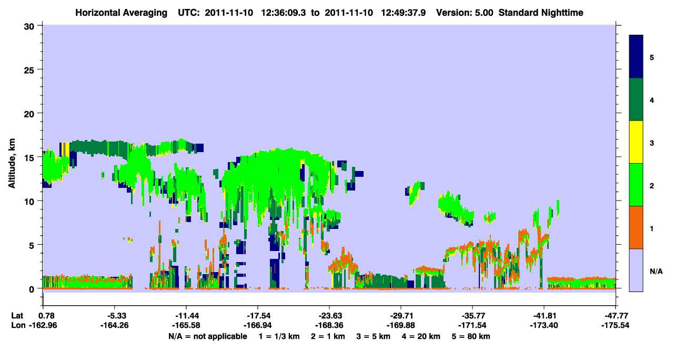The image size is (684, 351).
Task: Click the y-axis tick label 30
Action: tap(31, 25)
